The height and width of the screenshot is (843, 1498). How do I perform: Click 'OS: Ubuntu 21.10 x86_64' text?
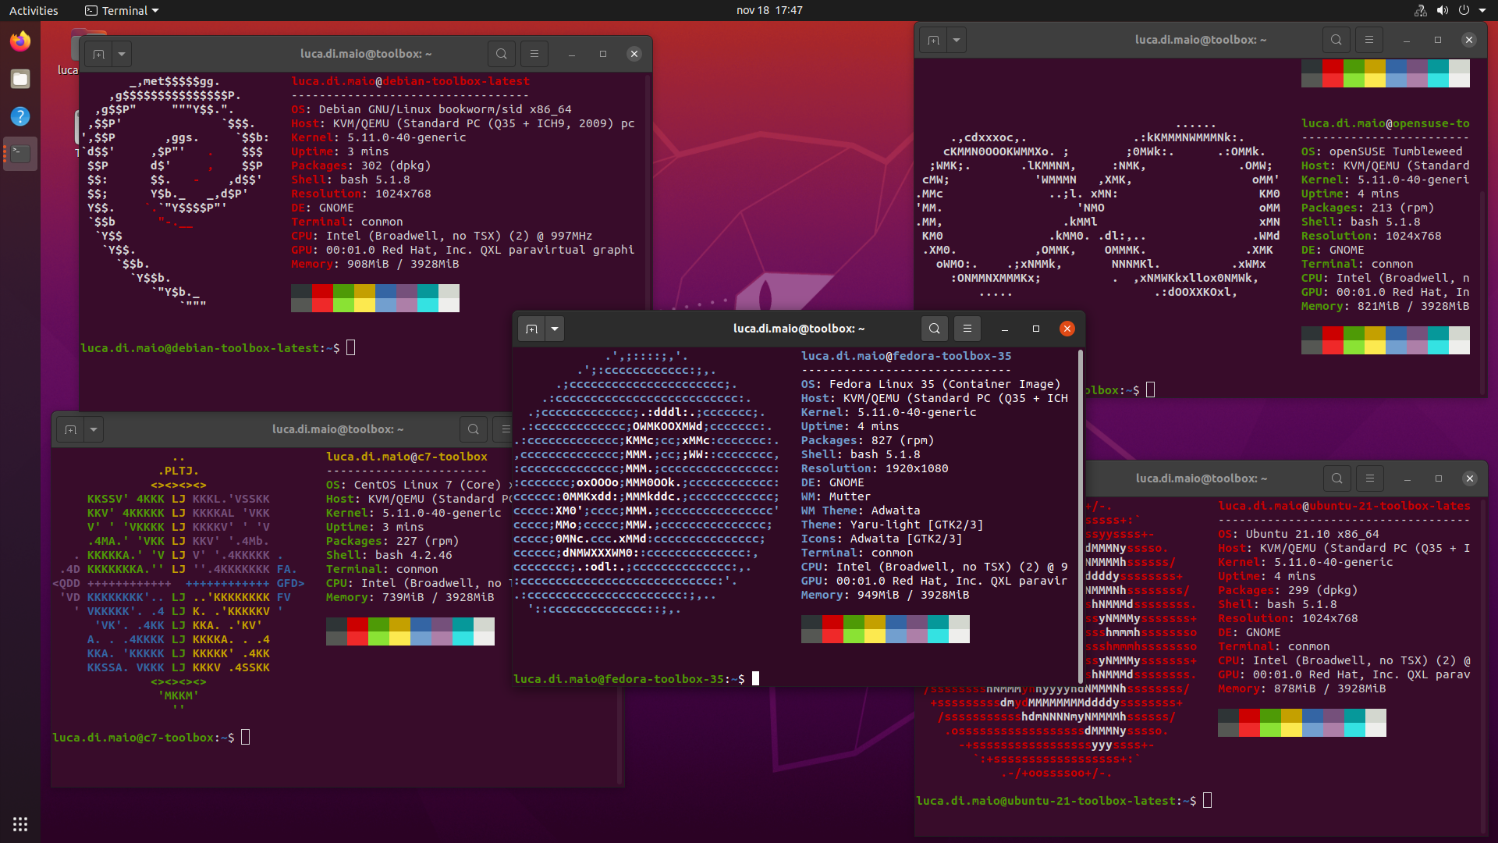pyautogui.click(x=1298, y=534)
